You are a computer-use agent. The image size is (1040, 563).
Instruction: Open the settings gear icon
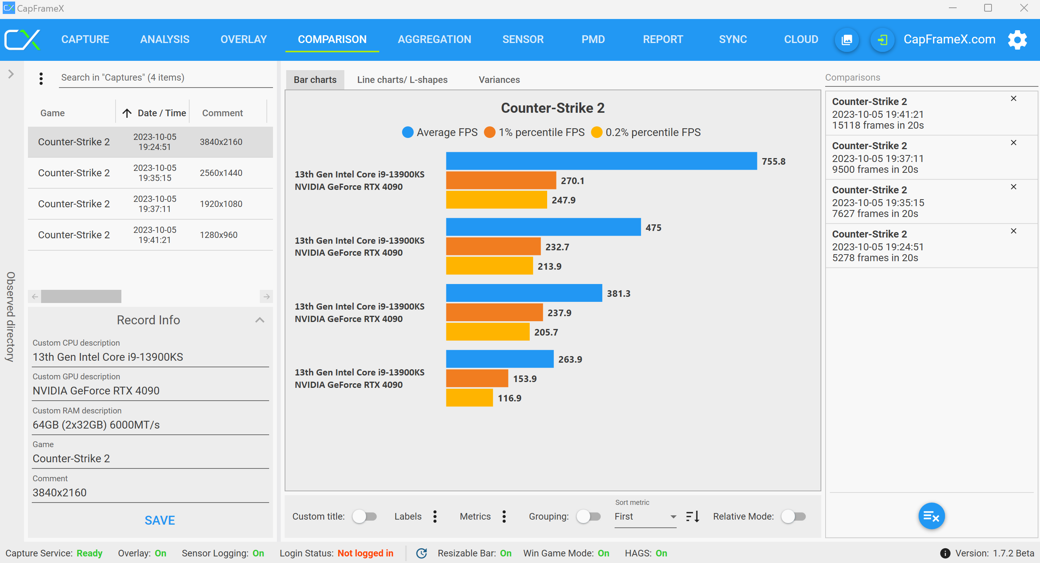[1017, 40]
